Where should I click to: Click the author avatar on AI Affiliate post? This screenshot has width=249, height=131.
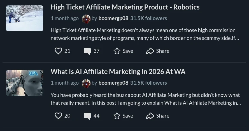[x=86, y=83]
